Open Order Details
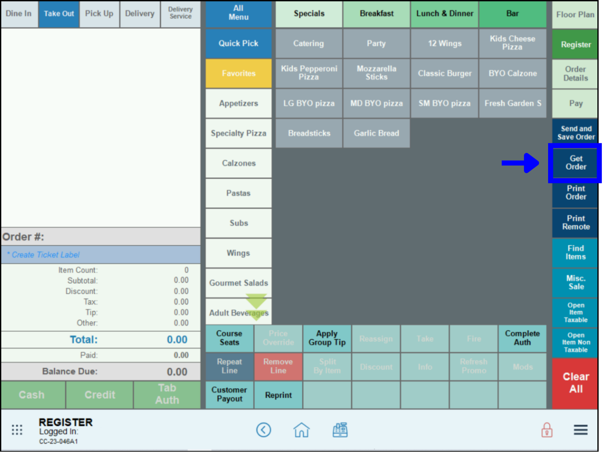Viewport: 603px width, 453px height. (x=575, y=74)
